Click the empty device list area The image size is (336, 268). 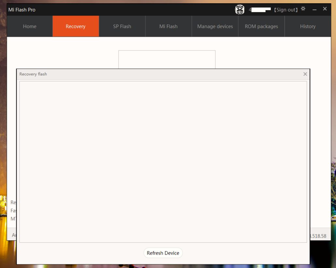coord(163,162)
